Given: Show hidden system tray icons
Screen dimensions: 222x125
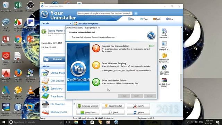Looking at the screenshot, I should (x=188, y=122).
